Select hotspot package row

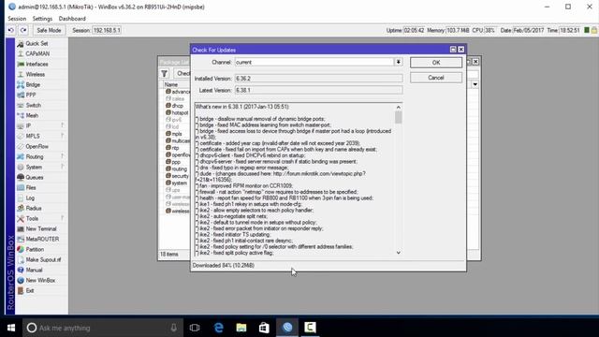(176, 112)
